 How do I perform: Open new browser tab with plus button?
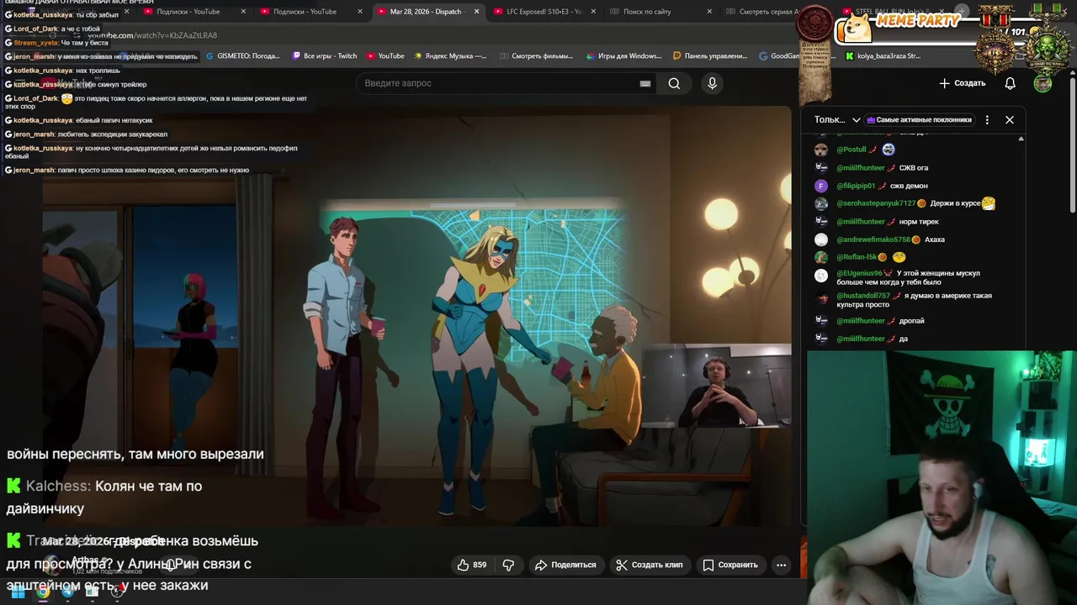[962, 12]
